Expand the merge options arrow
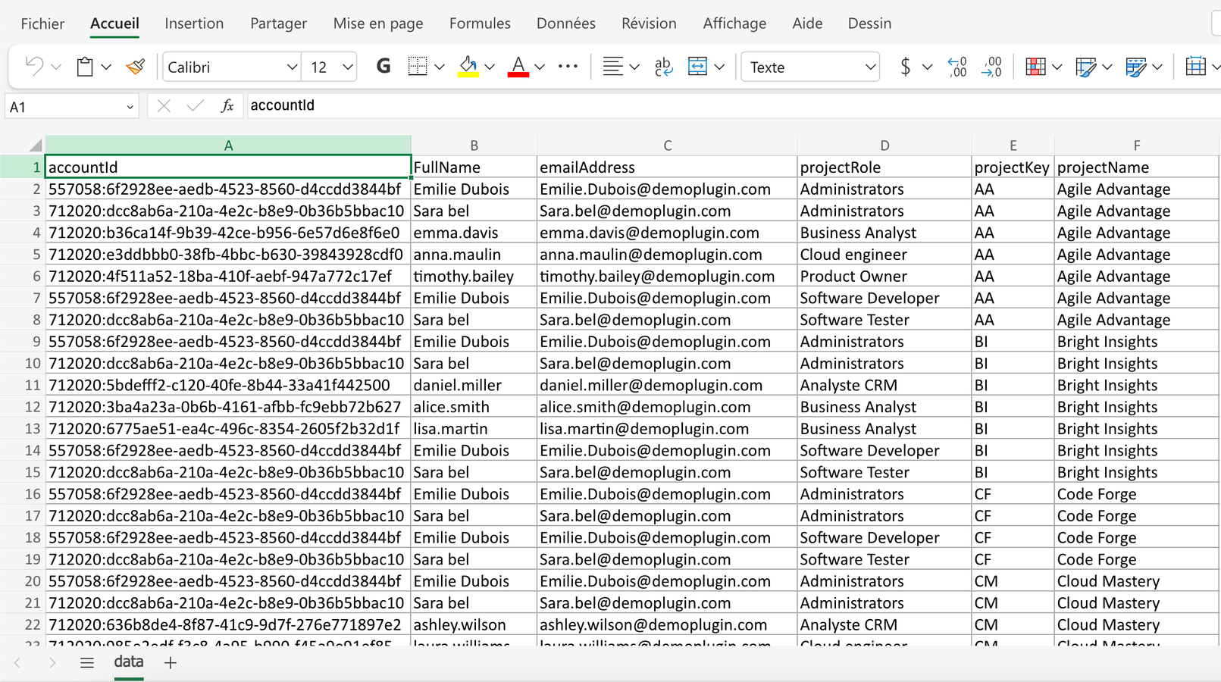This screenshot has height=682, width=1221. [719, 67]
